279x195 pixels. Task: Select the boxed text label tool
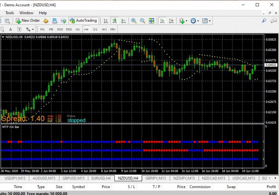pos(19,29)
